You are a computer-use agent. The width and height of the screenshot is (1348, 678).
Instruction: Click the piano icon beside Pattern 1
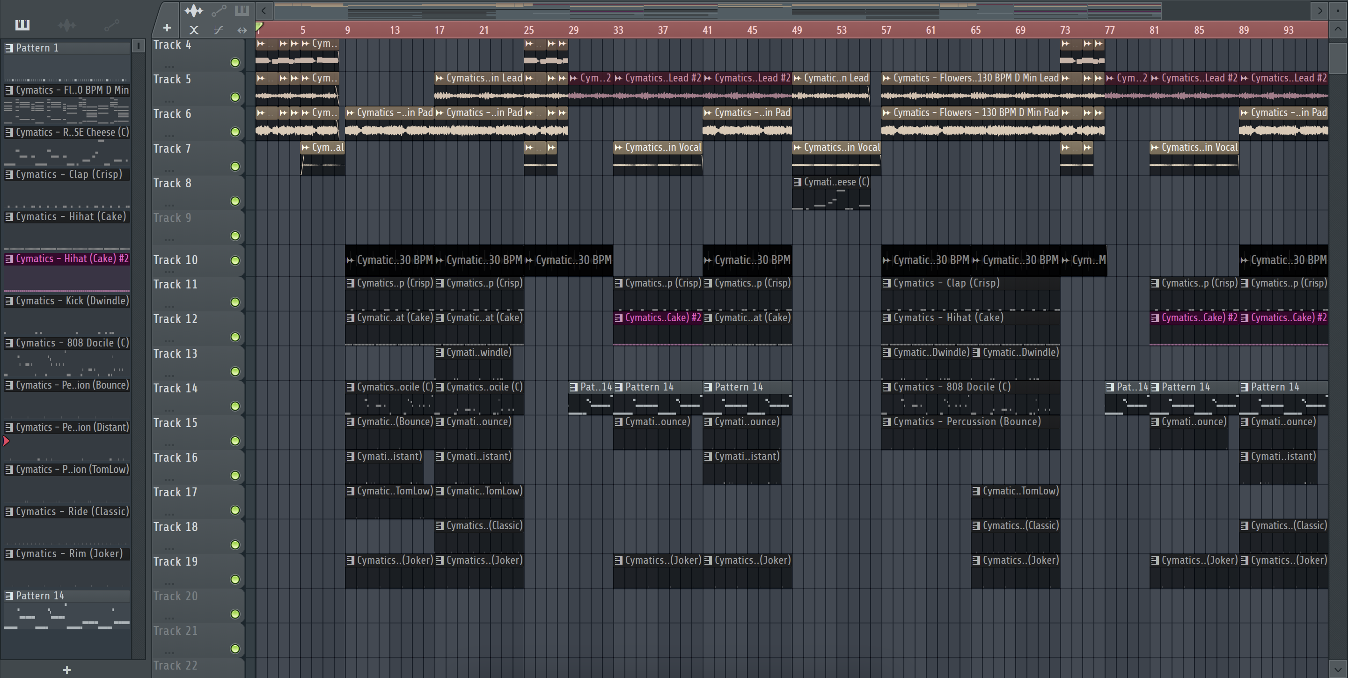point(9,48)
